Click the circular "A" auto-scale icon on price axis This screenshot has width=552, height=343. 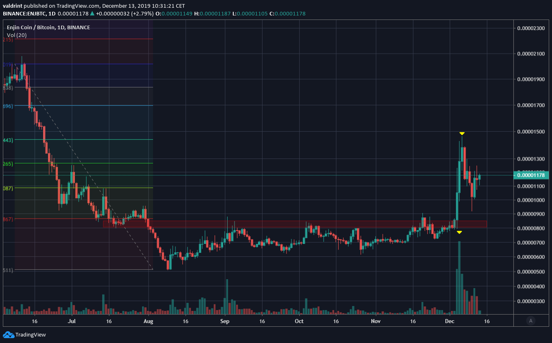point(530,321)
